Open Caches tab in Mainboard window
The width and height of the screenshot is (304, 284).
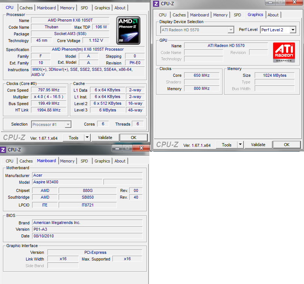(26, 161)
